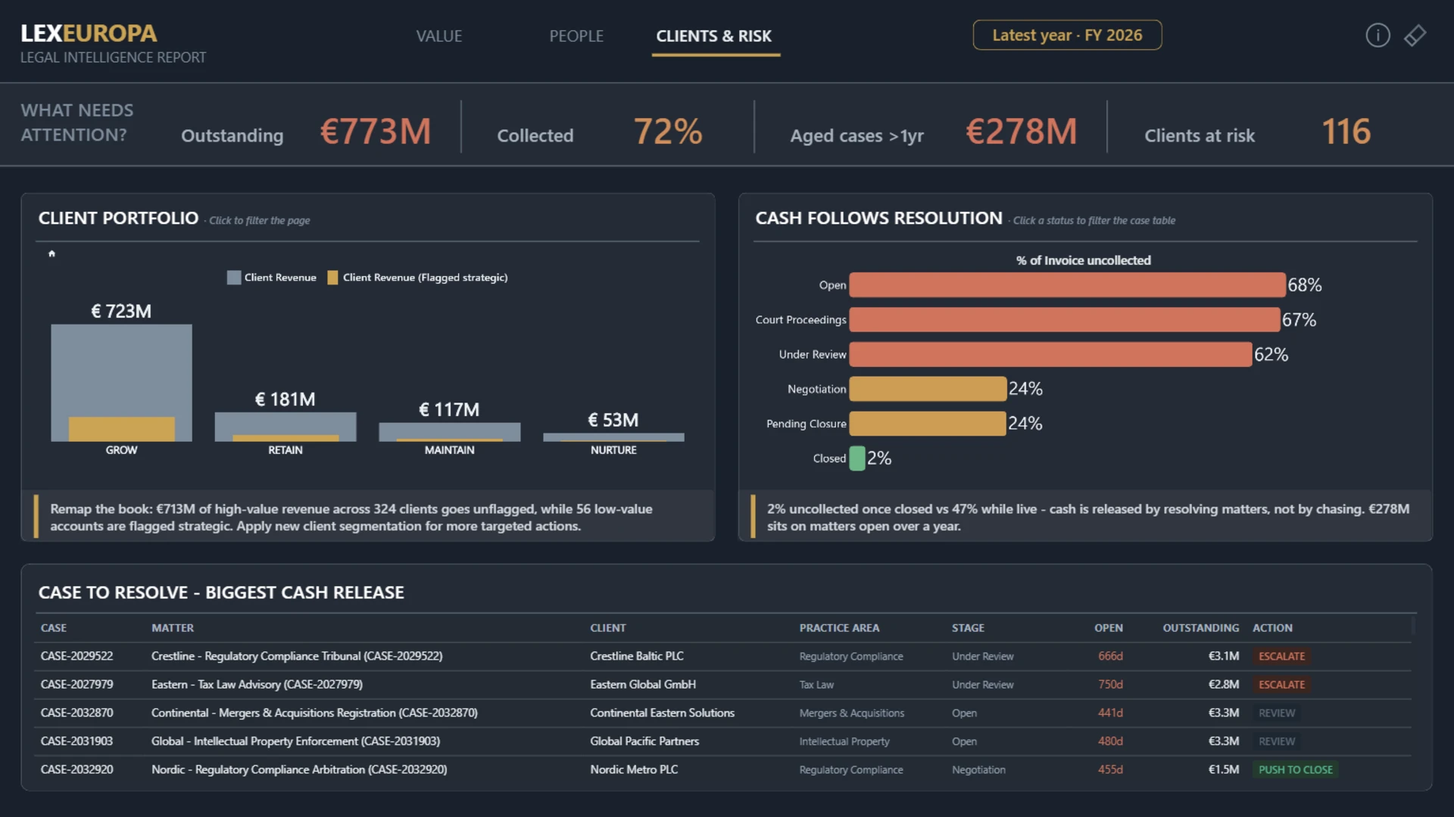This screenshot has height=817, width=1454.
Task: Click the €773M Outstanding KPI value
Action: coord(376,132)
